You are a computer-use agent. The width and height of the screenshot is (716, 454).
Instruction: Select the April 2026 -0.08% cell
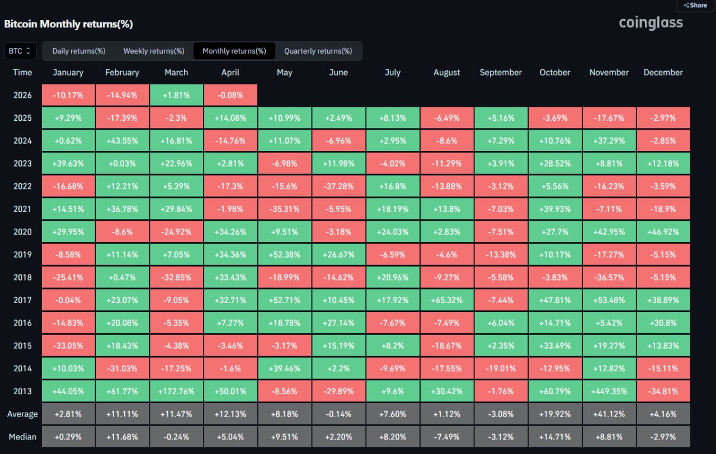pos(230,95)
